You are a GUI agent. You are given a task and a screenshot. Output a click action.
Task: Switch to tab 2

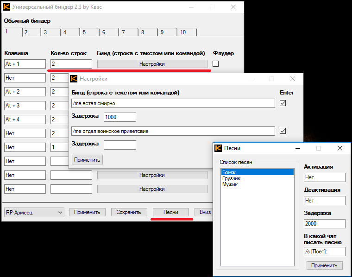26,32
